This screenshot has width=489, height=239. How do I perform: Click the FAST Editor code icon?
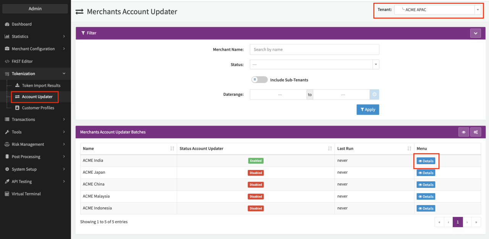(x=7, y=61)
